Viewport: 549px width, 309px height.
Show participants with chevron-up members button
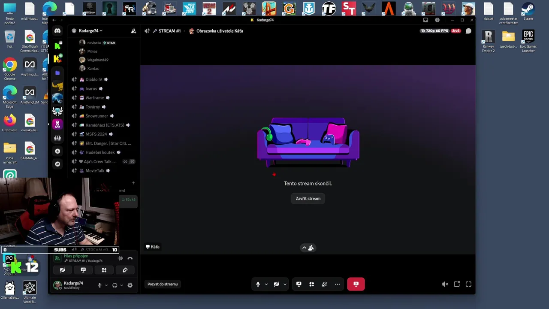[x=308, y=248]
